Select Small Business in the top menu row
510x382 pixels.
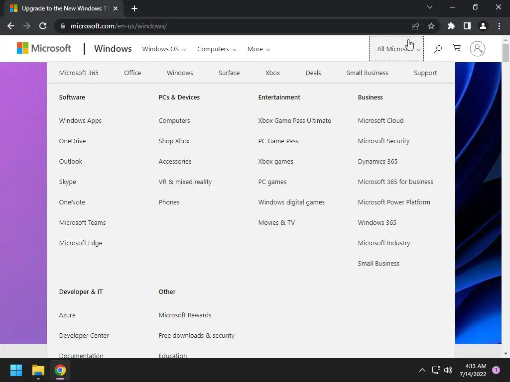coord(367,73)
